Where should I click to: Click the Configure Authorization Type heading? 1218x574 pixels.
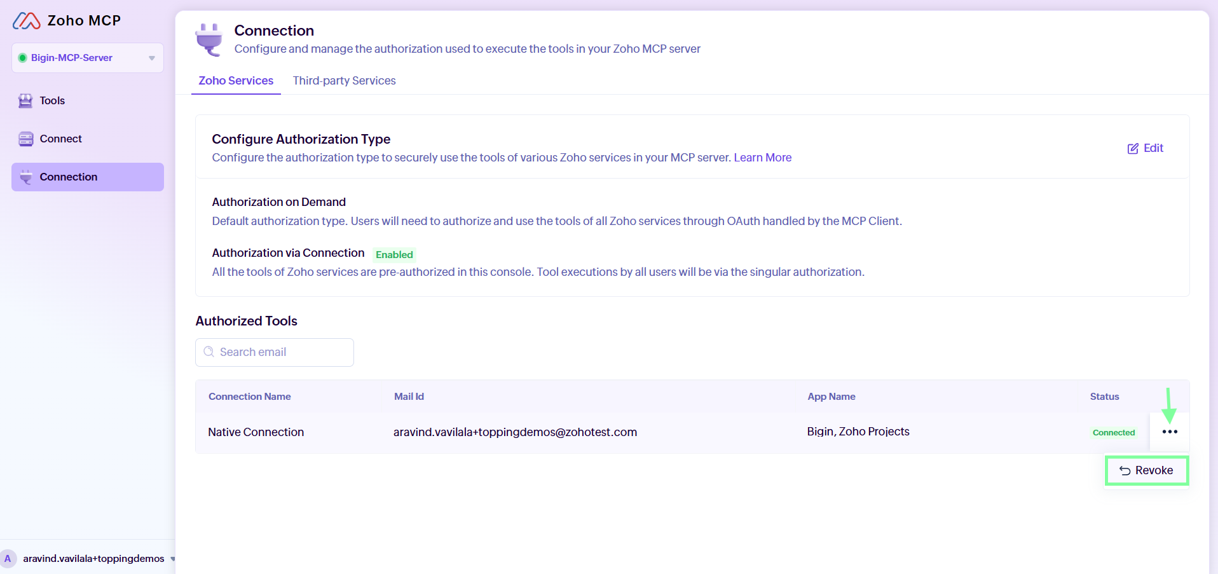pyautogui.click(x=301, y=139)
